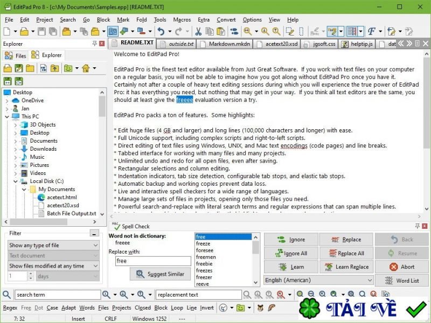Collapse the My Documents folder node
Image resolution: width=431 pixels, height=323 pixels.
click(x=24, y=189)
